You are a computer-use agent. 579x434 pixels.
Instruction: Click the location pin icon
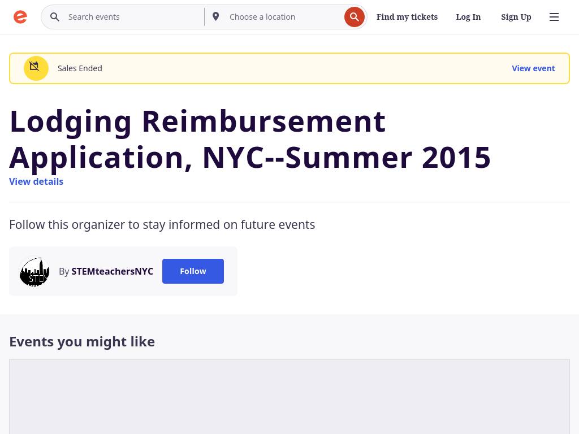point(216,17)
